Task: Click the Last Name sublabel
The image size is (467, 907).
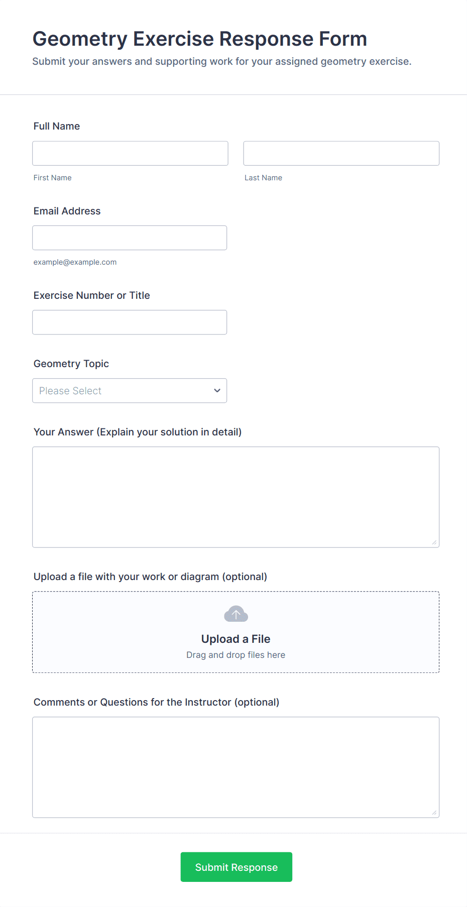Action: tap(263, 178)
